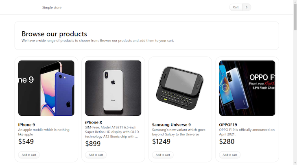Click the Samsung Universe 9 title
The width and height of the screenshot is (297, 165).
click(171, 125)
